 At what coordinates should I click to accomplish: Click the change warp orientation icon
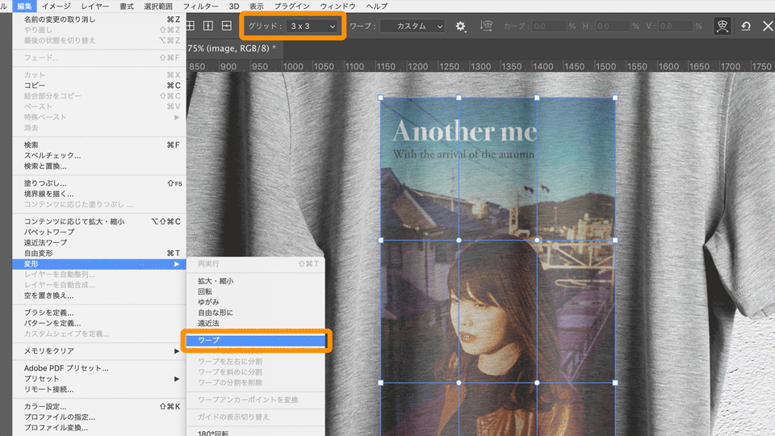click(x=486, y=26)
